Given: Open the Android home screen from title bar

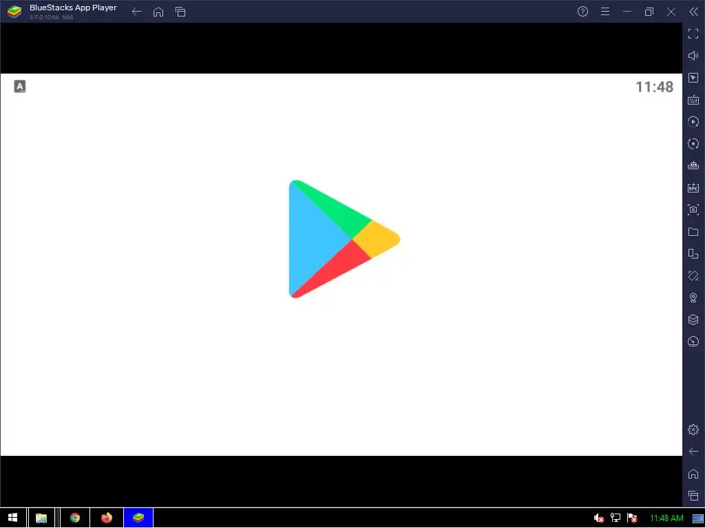Looking at the screenshot, I should (158, 12).
